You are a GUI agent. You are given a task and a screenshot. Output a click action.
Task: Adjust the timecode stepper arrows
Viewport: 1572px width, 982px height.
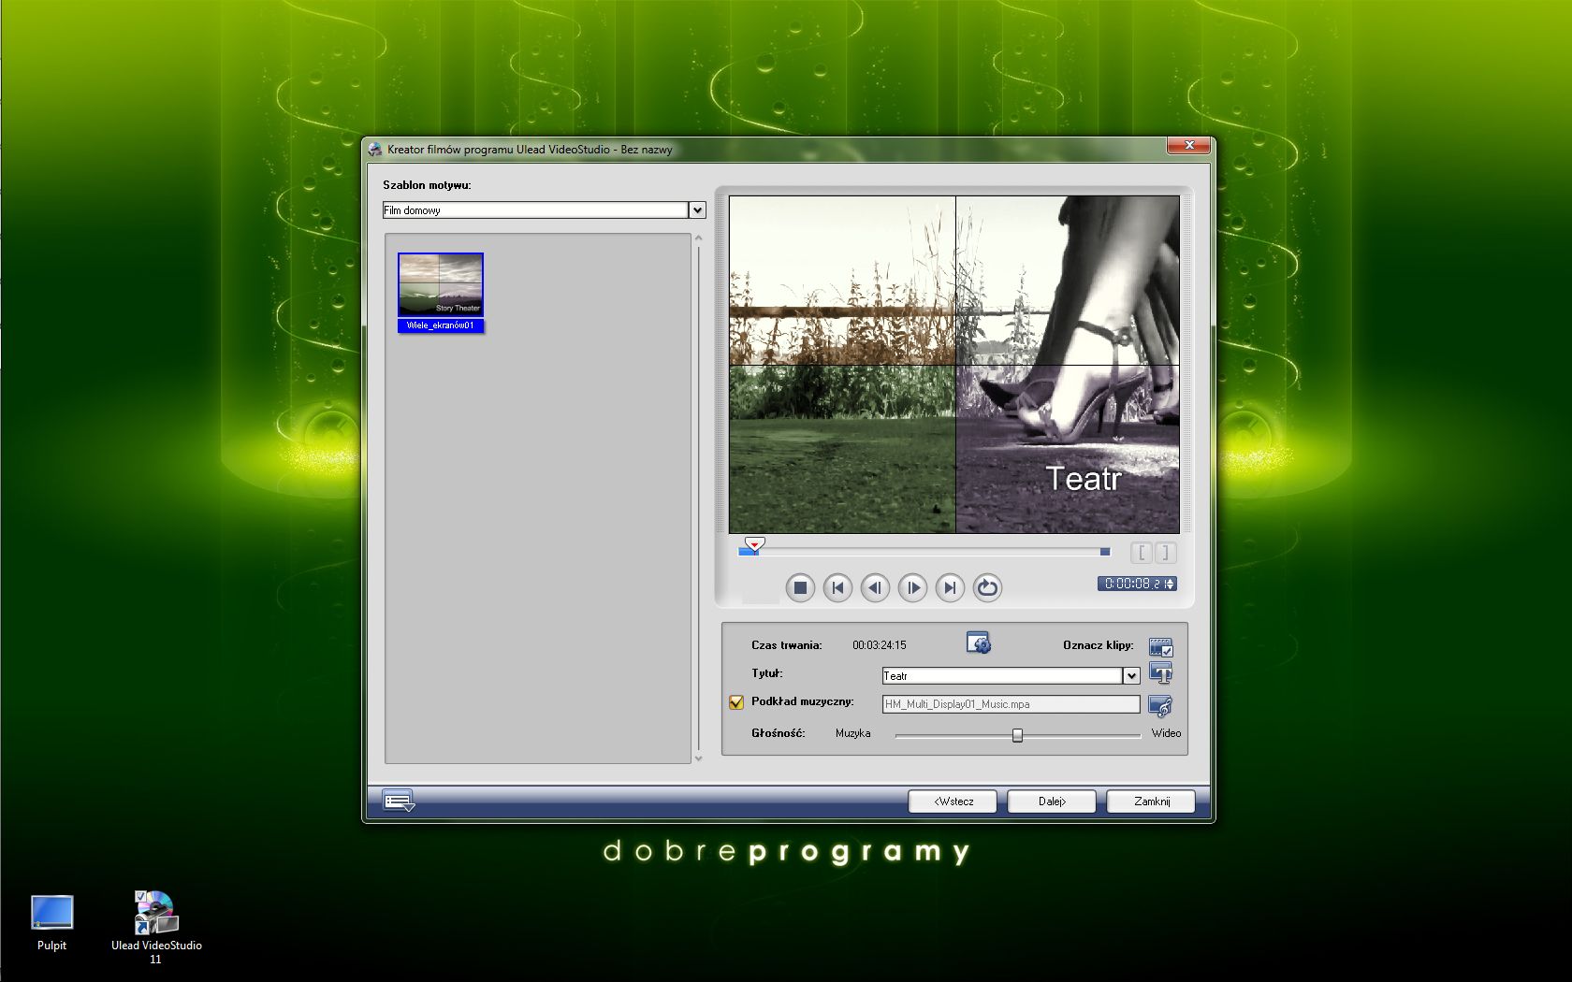pos(1170,584)
